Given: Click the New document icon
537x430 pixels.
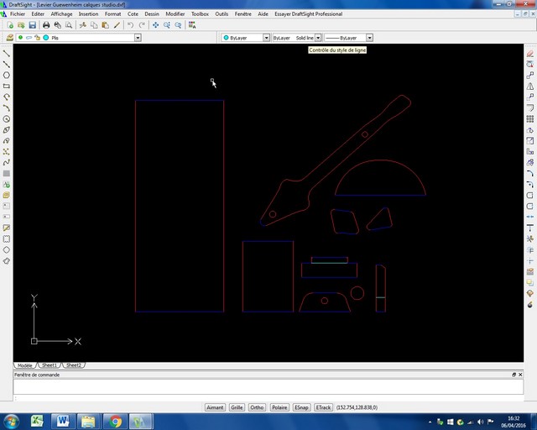Looking at the screenshot, I should (x=8, y=25).
